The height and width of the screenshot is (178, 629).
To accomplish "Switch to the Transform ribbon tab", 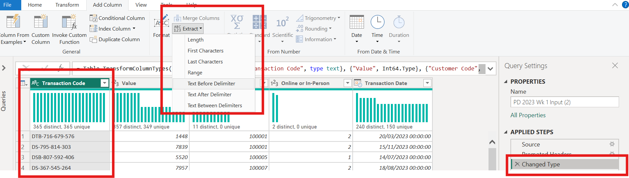I will tap(67, 5).
